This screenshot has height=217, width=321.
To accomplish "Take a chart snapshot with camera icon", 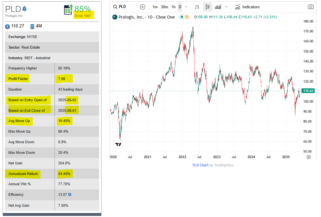I will point(310,7).
